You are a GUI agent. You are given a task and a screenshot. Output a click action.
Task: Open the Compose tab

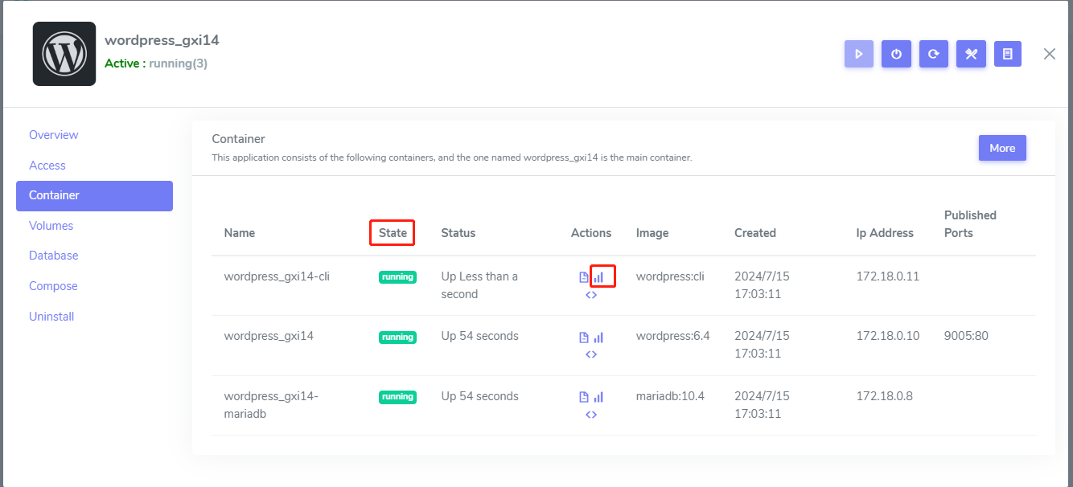pos(53,286)
